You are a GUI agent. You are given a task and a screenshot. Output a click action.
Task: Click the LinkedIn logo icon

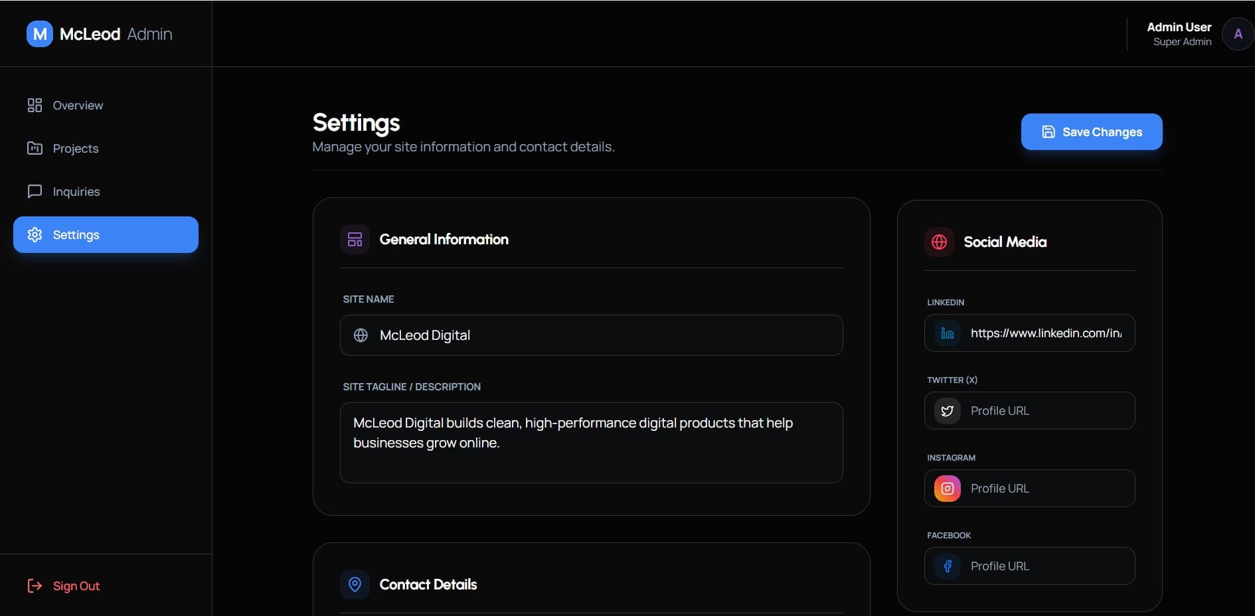947,333
